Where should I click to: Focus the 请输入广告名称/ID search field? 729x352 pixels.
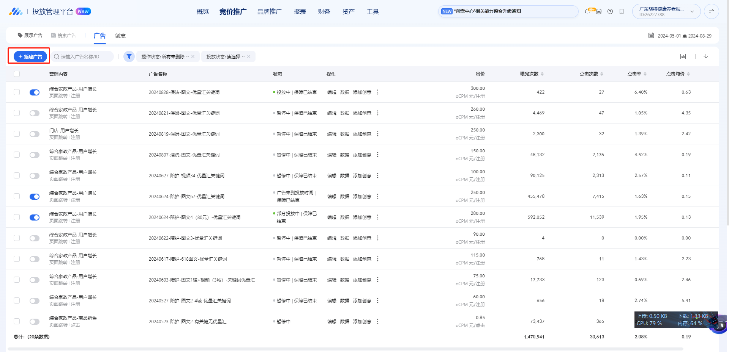coord(82,56)
